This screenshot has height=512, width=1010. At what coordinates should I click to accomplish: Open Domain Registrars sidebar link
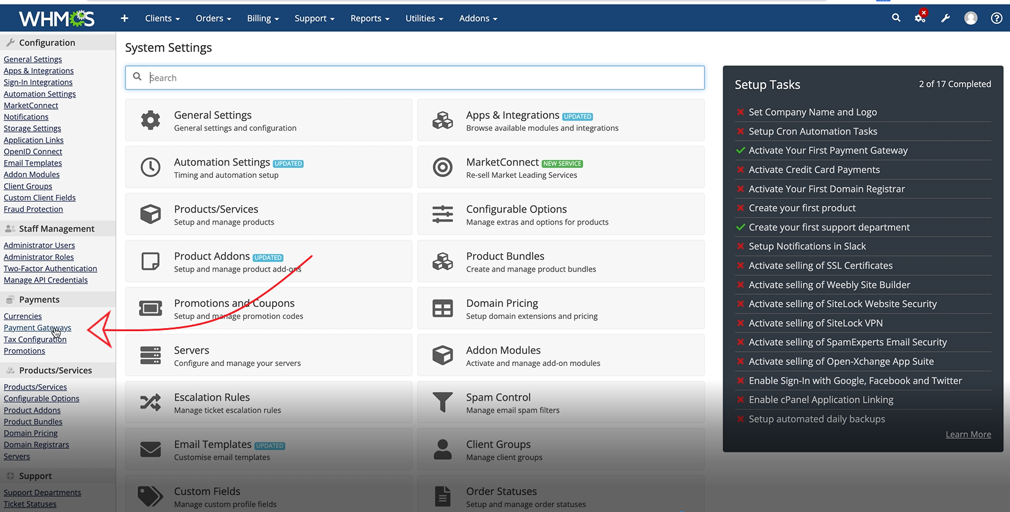pyautogui.click(x=36, y=444)
